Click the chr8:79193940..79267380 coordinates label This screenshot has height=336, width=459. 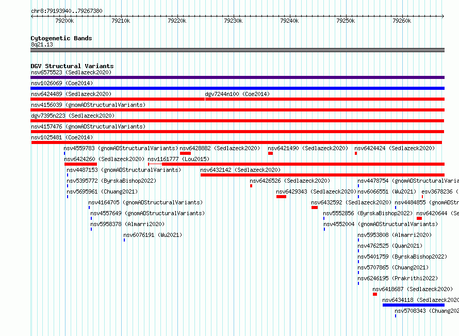(67, 11)
